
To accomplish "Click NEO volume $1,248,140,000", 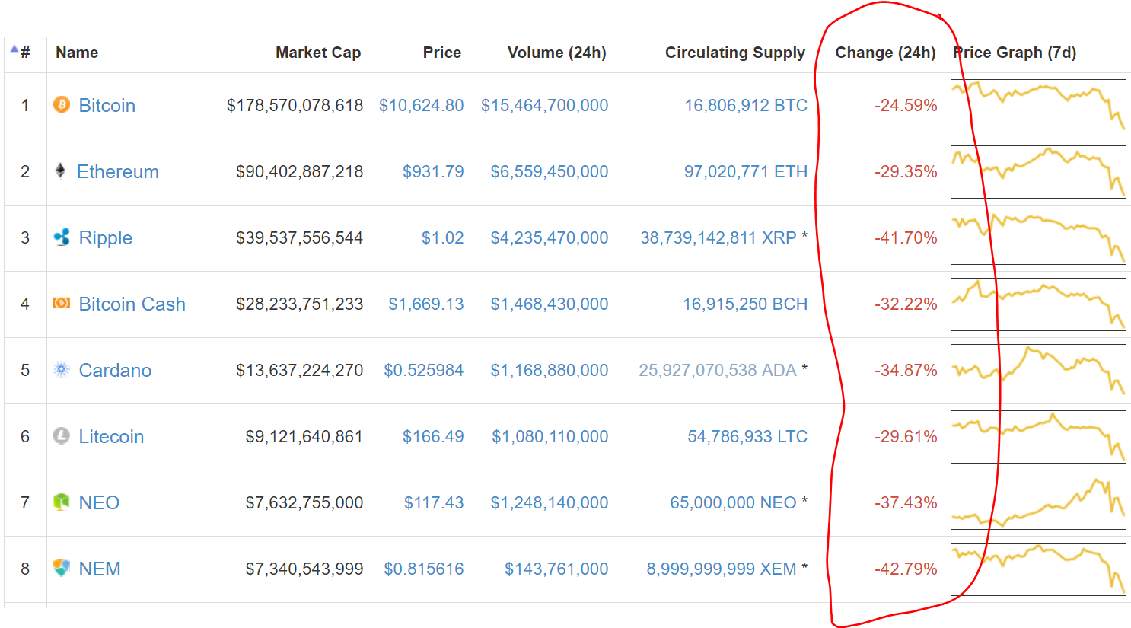I will coord(550,503).
